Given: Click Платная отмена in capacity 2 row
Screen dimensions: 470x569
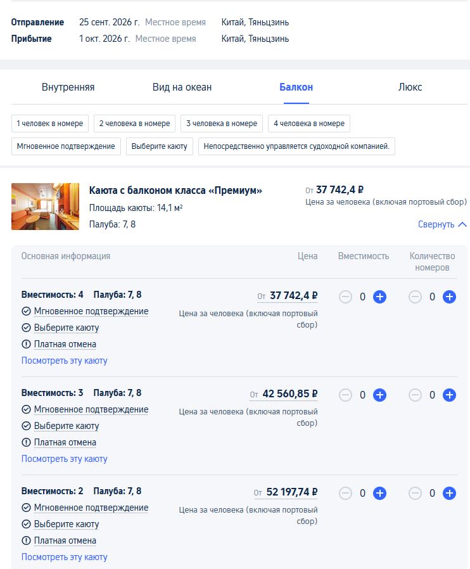Looking at the screenshot, I should tap(65, 540).
